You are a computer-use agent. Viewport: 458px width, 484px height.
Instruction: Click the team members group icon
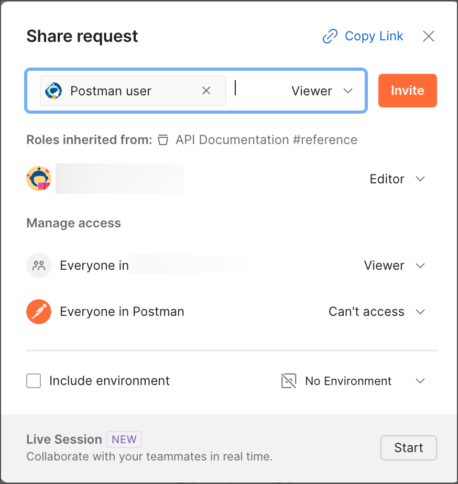click(x=39, y=266)
